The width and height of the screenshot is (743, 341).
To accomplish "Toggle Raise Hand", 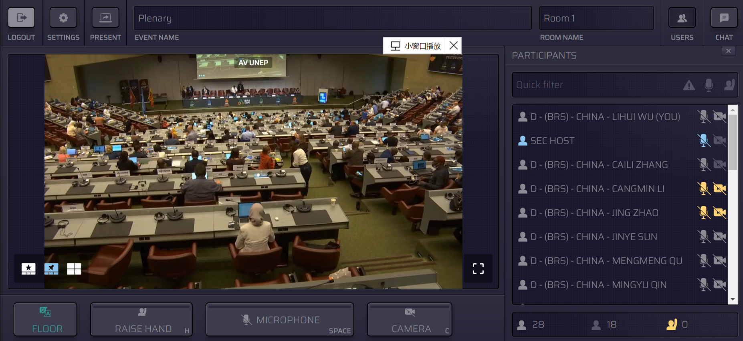I will click(x=141, y=320).
